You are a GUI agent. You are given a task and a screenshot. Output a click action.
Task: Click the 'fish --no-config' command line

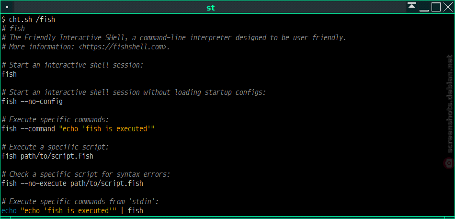tap(32, 102)
